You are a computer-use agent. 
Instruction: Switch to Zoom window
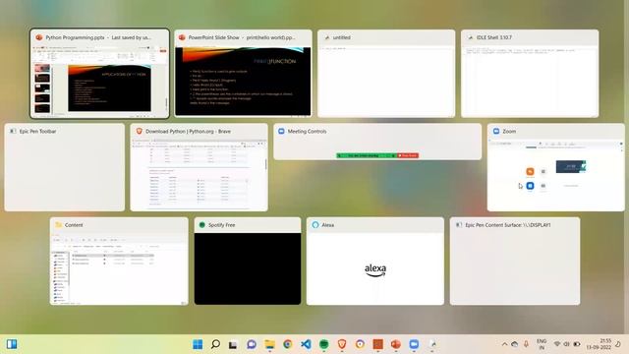pos(556,167)
